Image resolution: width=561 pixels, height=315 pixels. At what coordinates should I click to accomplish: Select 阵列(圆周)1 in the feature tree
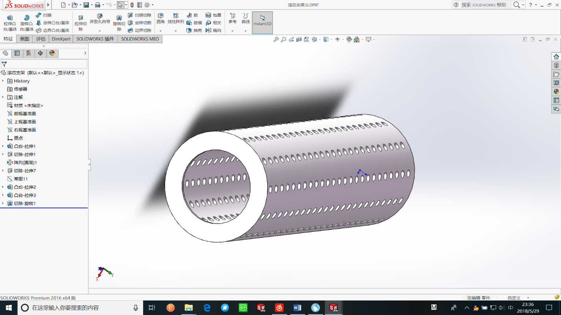(x=25, y=162)
